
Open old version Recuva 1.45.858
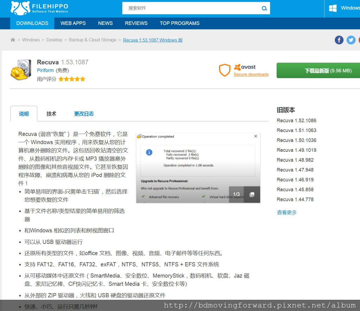point(295,189)
